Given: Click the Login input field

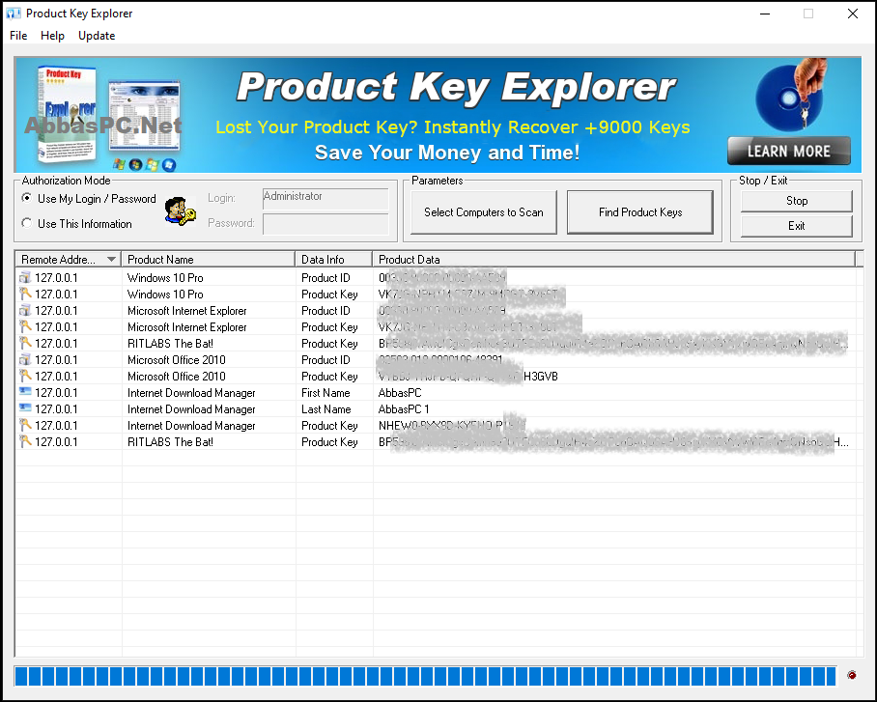Looking at the screenshot, I should coord(325,198).
